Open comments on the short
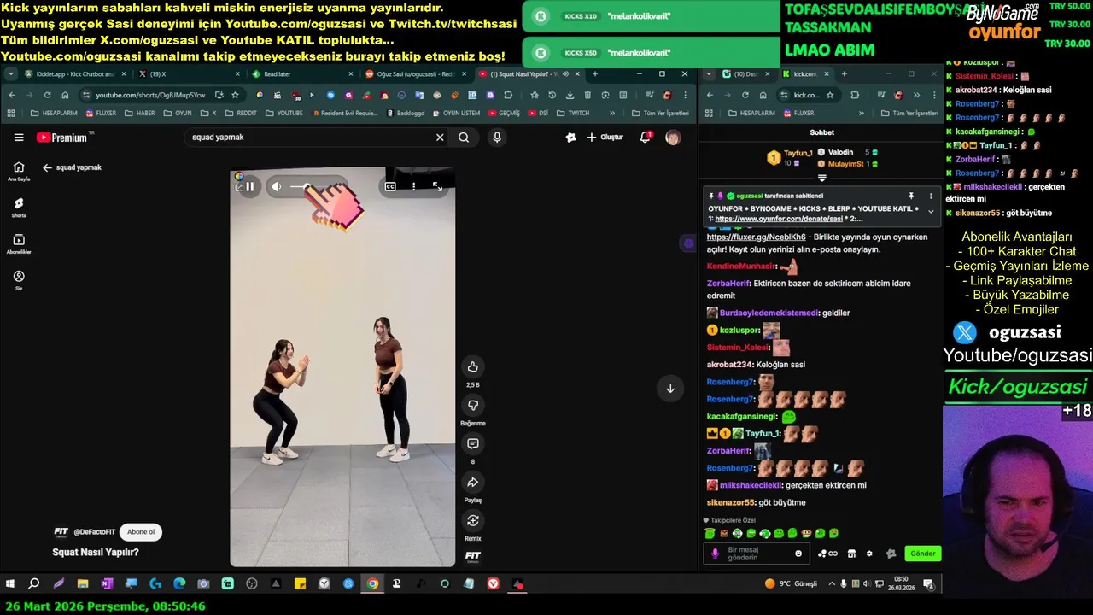The image size is (1093, 615). (x=472, y=443)
